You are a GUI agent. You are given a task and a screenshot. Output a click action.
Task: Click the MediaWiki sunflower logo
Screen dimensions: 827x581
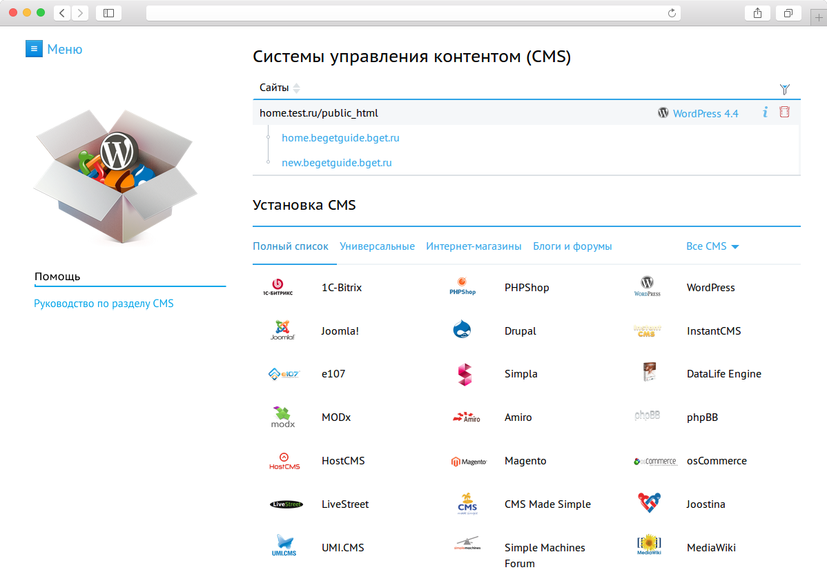(x=649, y=544)
